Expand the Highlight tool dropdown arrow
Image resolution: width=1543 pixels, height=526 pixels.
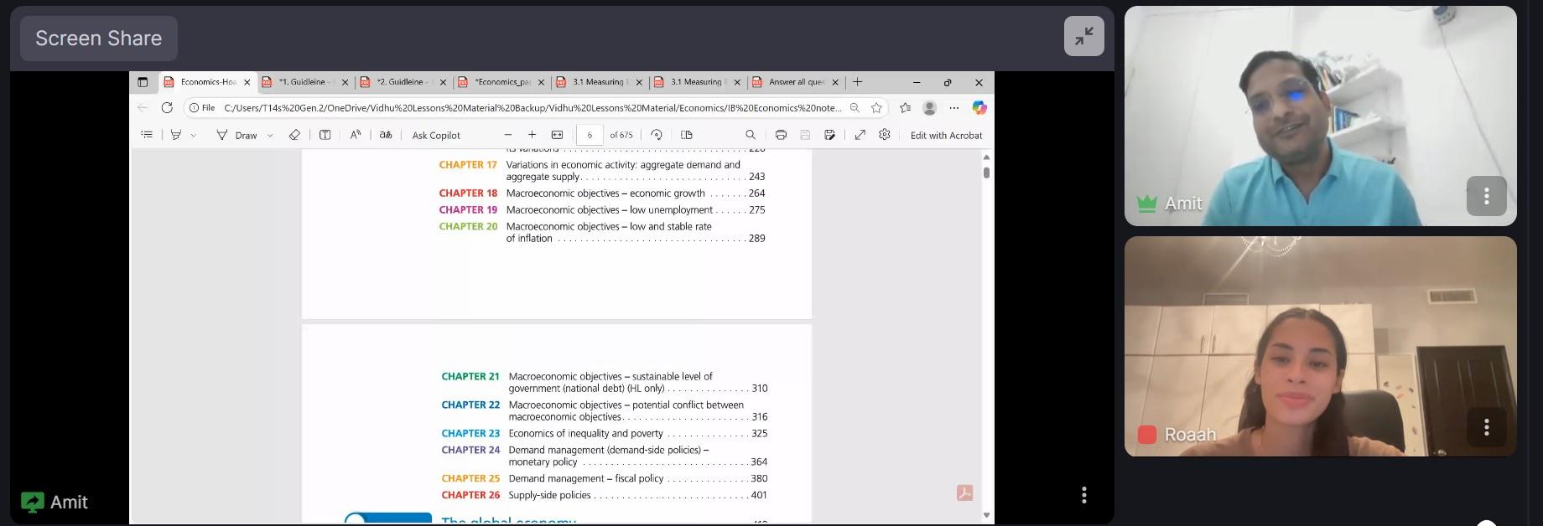(x=194, y=136)
